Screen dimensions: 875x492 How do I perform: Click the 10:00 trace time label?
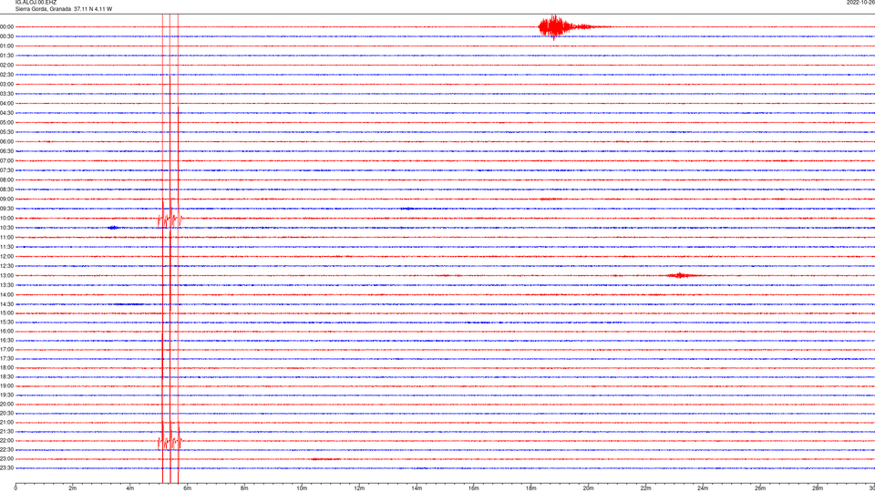click(x=7, y=218)
